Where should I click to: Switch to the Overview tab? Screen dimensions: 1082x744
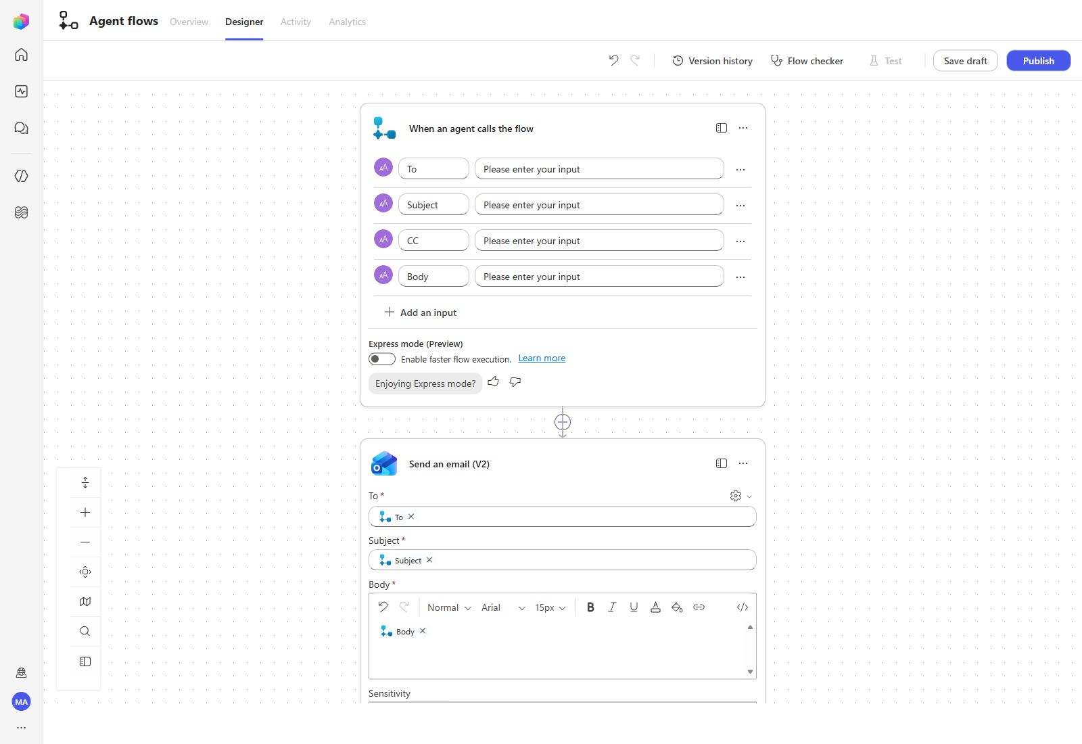tap(189, 22)
